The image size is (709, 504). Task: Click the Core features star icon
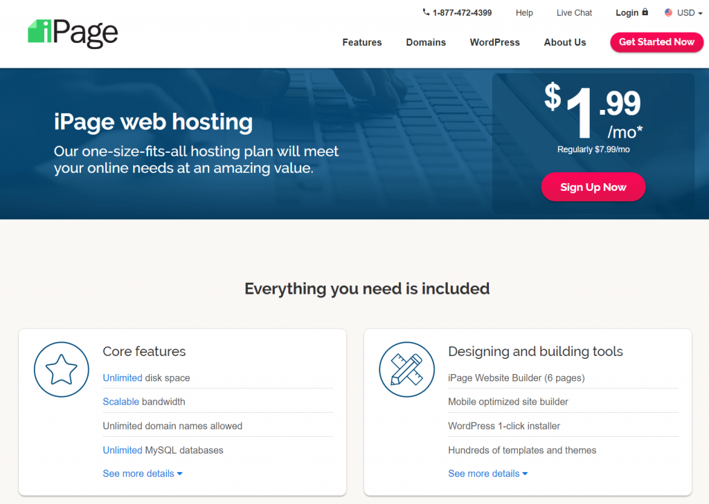click(x=62, y=369)
